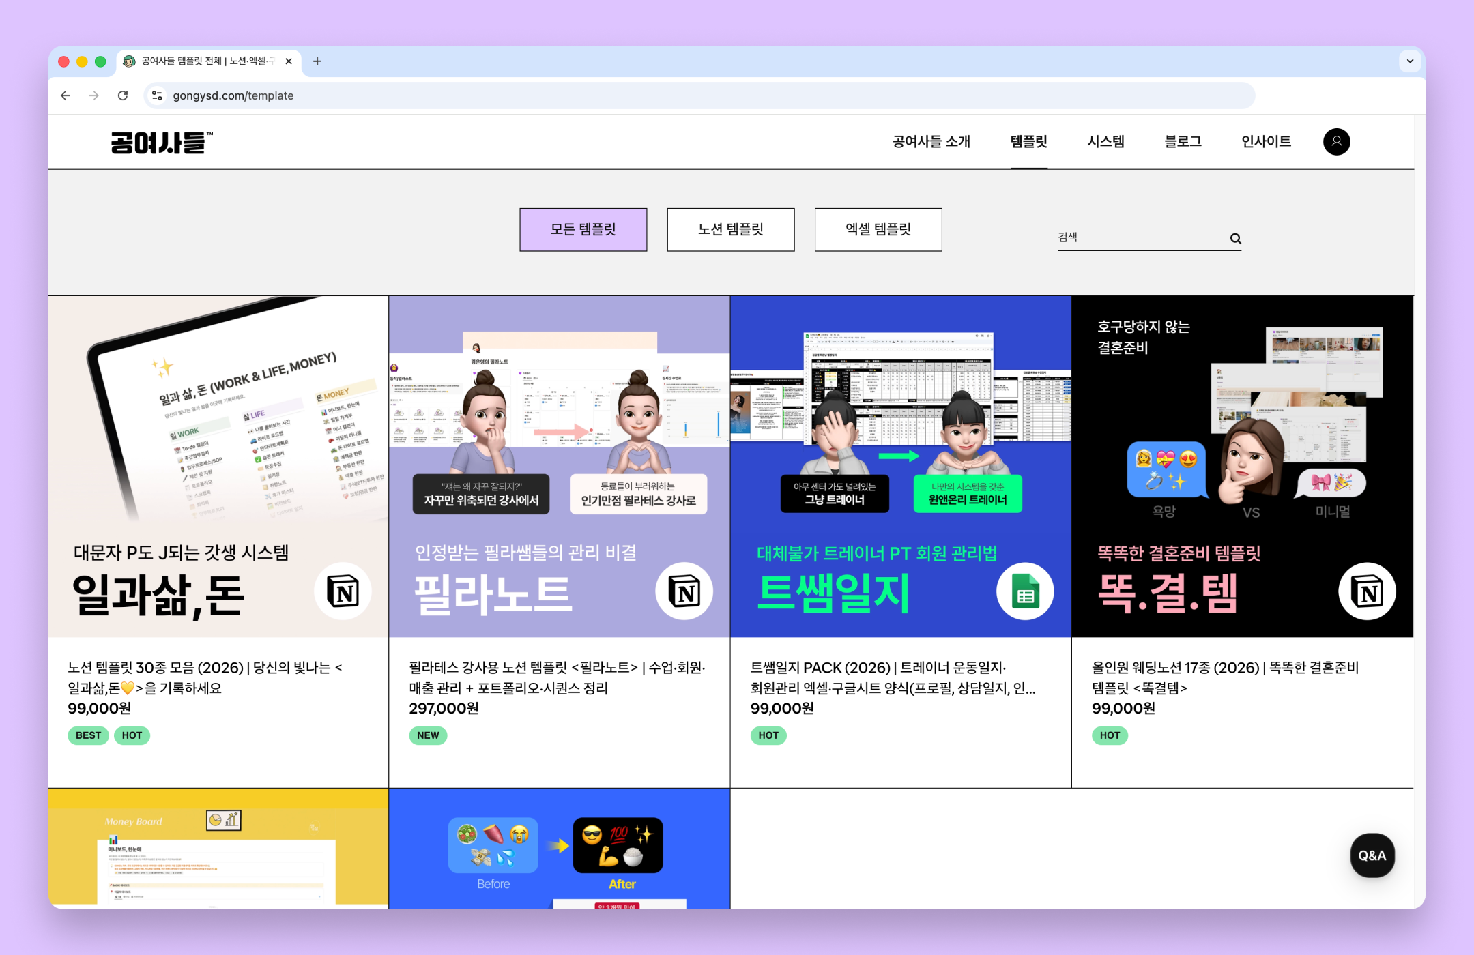Click the 공여사들 logo
This screenshot has width=1474, height=955.
[x=162, y=142]
